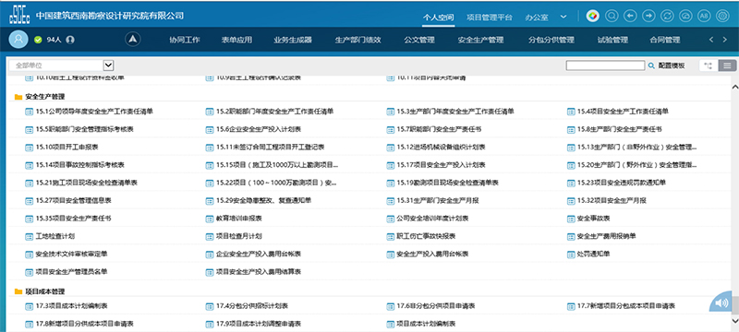The height and width of the screenshot is (332, 739).
Task: Expand the dropdown chevron next to 办公室
Action: pyautogui.click(x=563, y=17)
